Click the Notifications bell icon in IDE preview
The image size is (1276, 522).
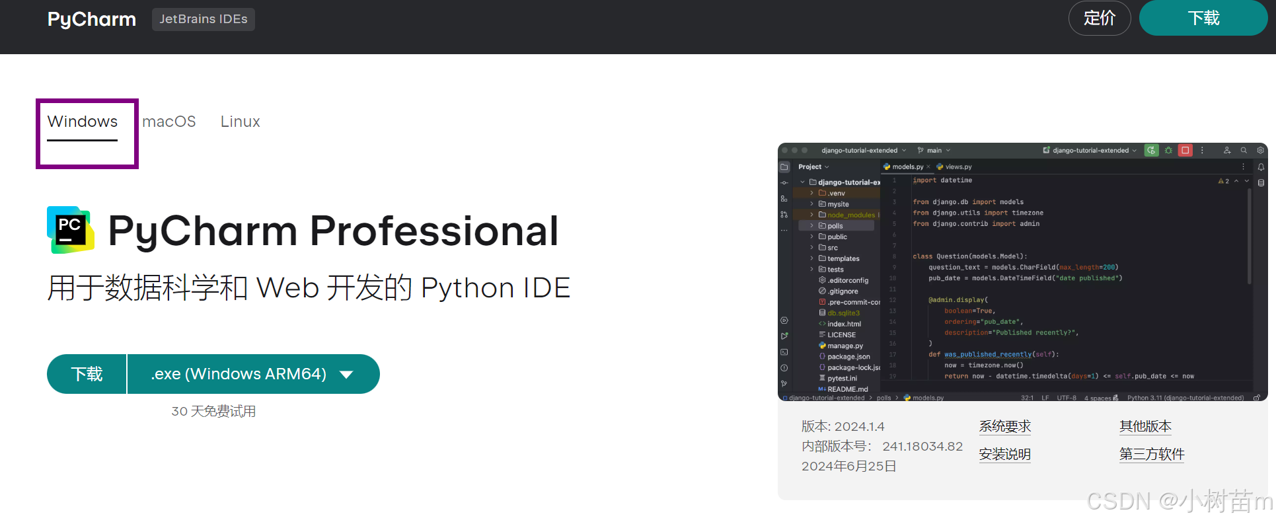click(1261, 167)
